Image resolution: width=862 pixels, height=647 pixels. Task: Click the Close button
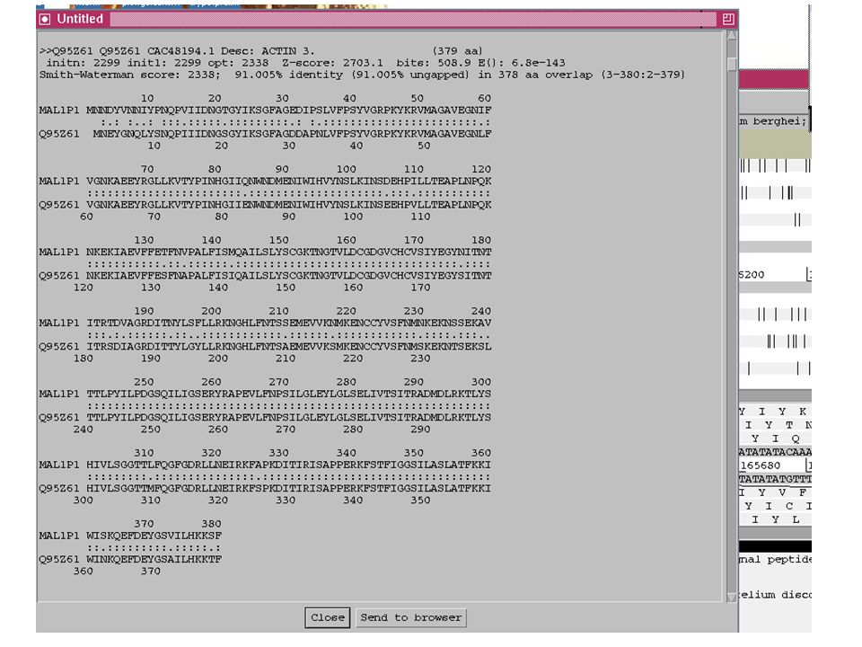click(328, 617)
